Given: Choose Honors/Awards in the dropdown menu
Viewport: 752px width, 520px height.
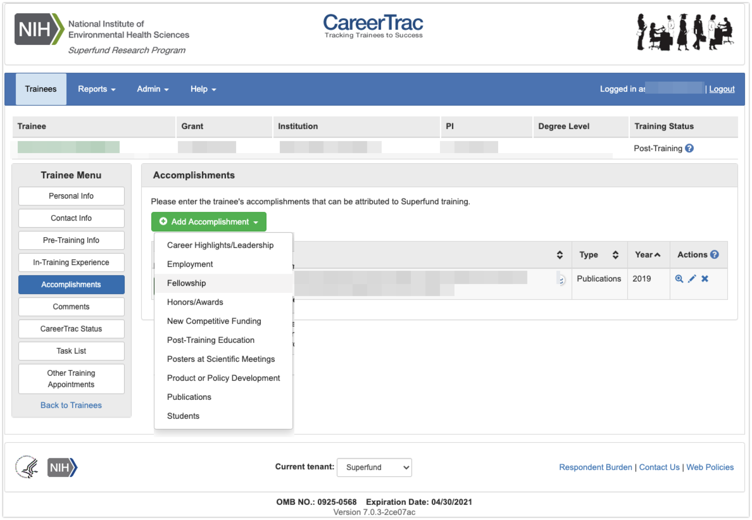Looking at the screenshot, I should click(195, 302).
